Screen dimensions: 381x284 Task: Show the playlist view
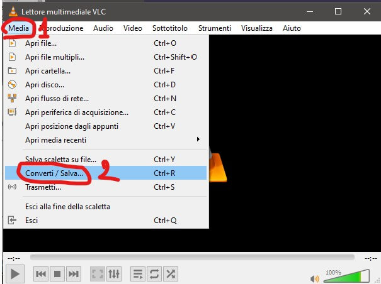(137, 274)
